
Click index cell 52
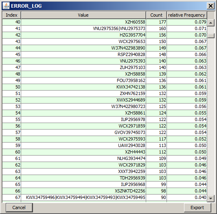click(12, 100)
